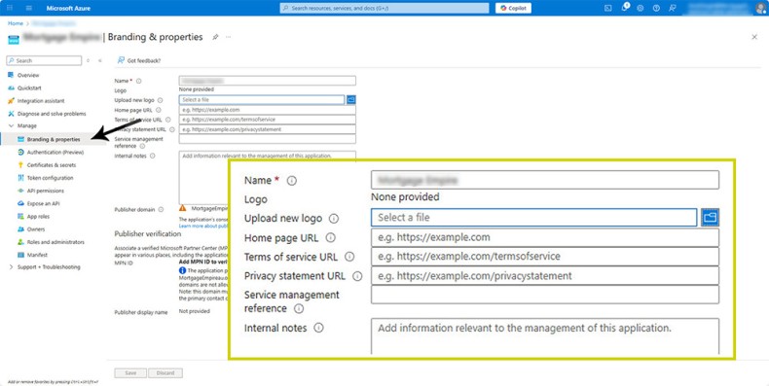Click Select a file field in enlarged inset
Image resolution: width=769 pixels, height=386 pixels.
534,218
